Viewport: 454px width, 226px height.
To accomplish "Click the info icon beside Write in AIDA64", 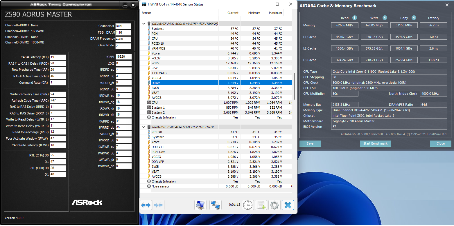I will click(x=385, y=18).
